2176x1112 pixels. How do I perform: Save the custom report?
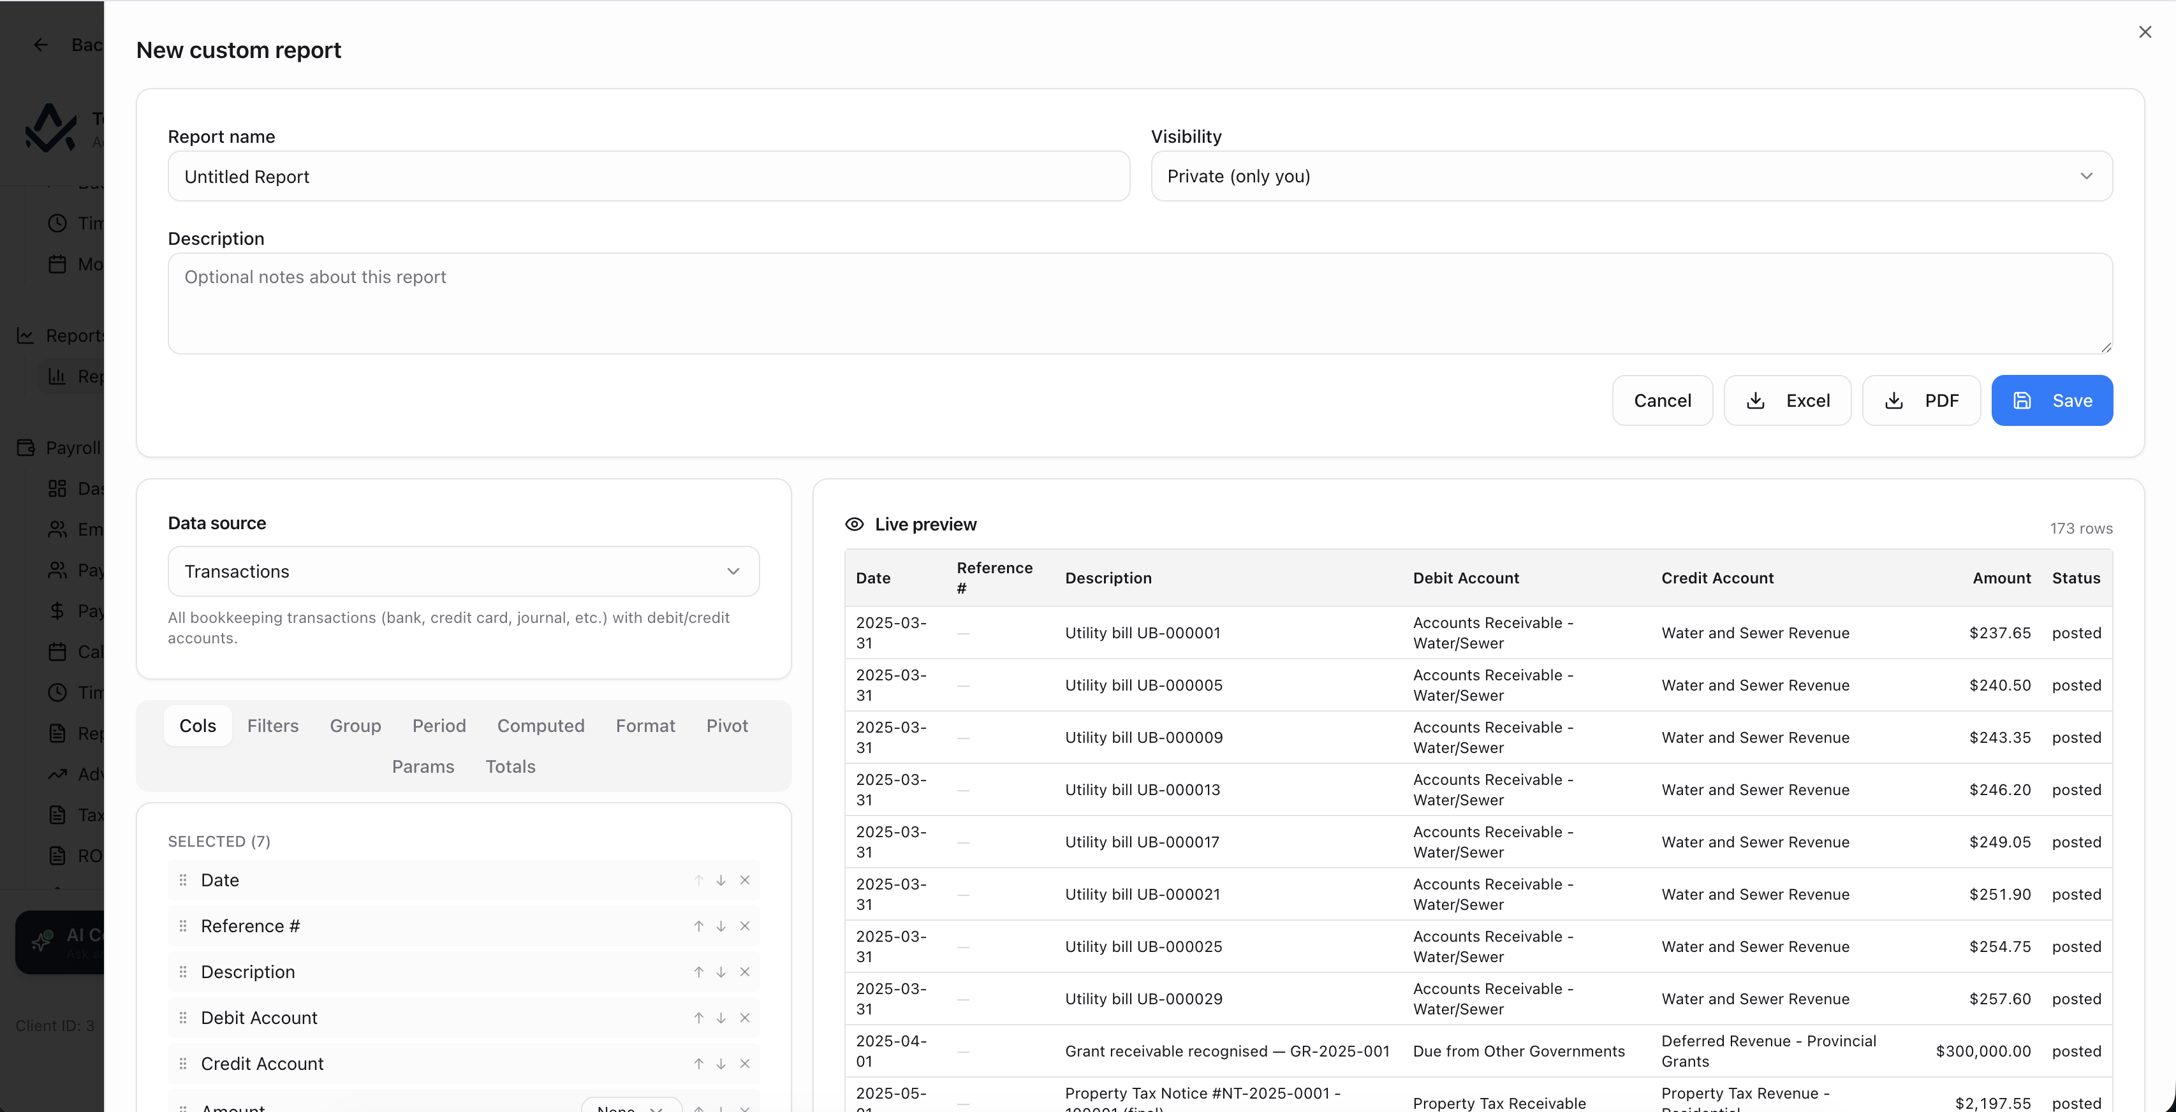pyautogui.click(x=2052, y=400)
